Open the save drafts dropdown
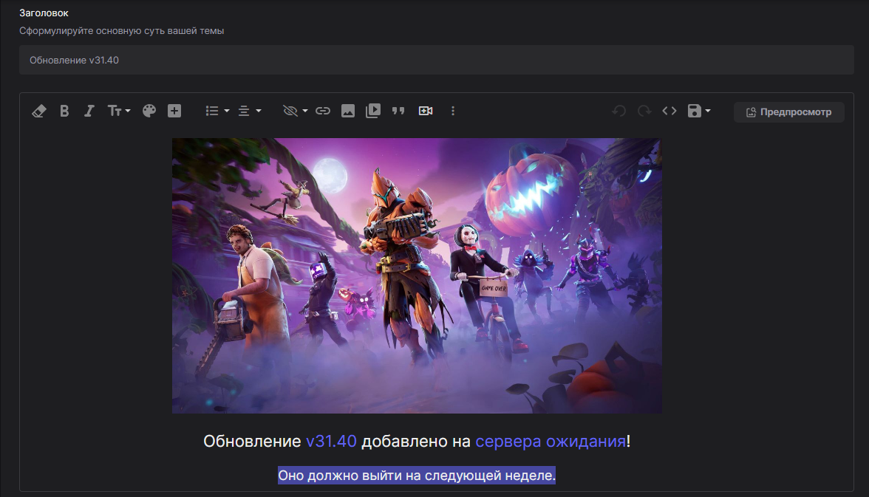This screenshot has width=869, height=497. [x=698, y=111]
